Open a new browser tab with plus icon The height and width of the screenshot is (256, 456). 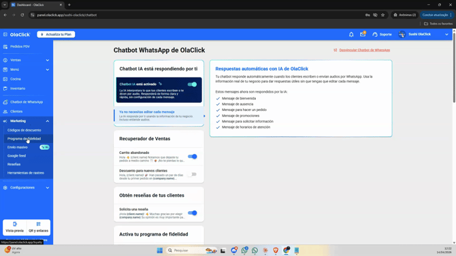coord(69,5)
